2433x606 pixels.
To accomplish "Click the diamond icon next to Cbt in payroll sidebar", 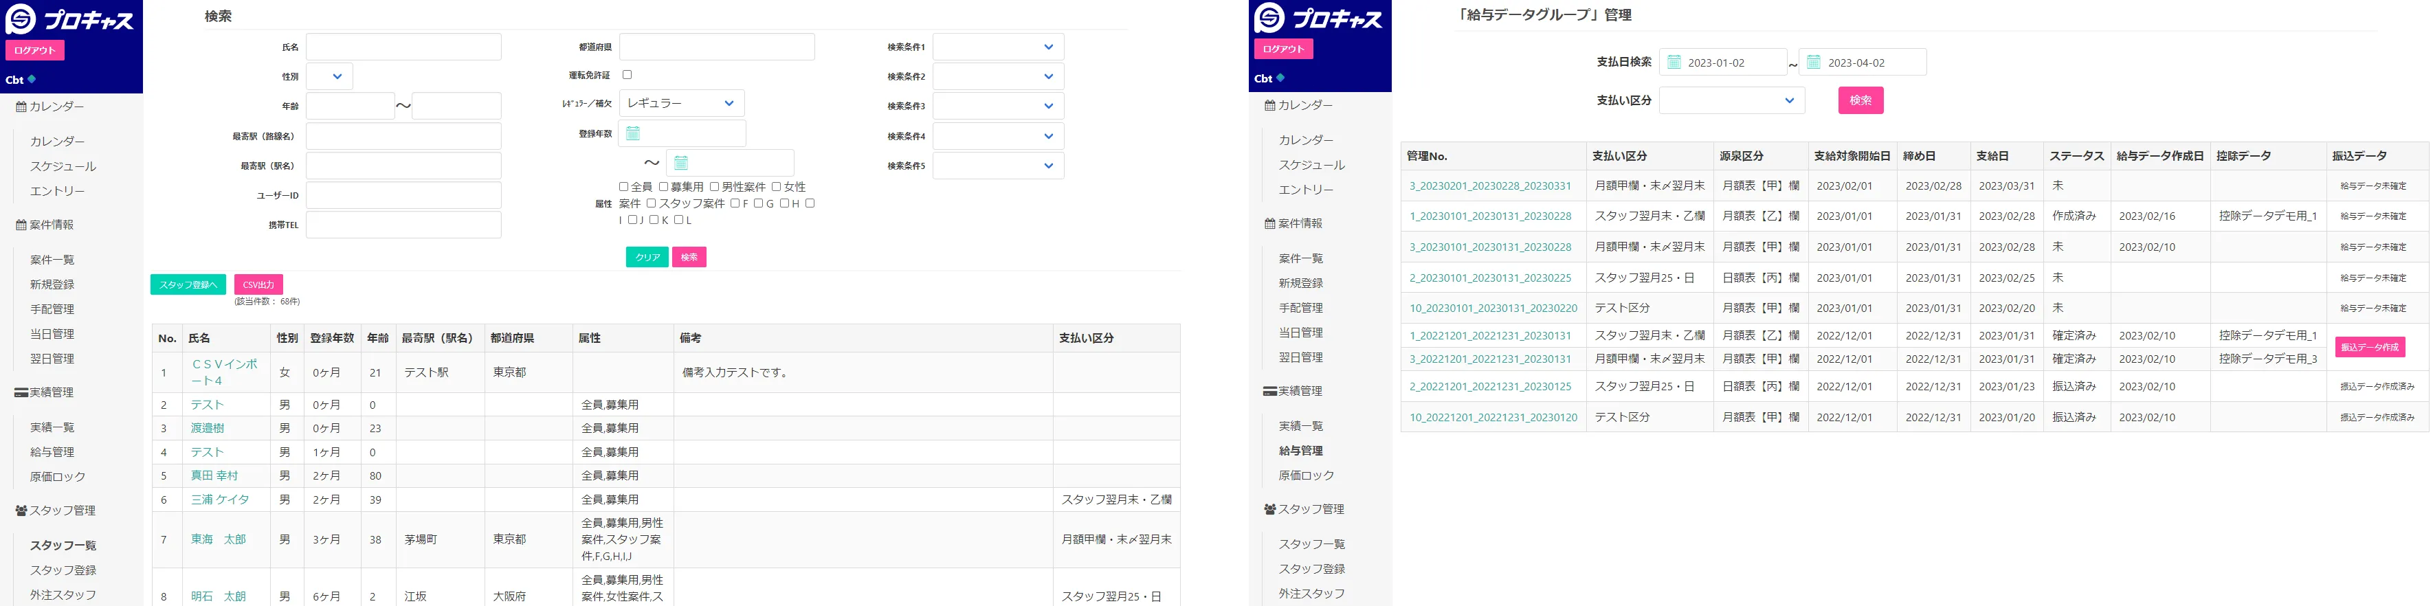I will click(1282, 78).
